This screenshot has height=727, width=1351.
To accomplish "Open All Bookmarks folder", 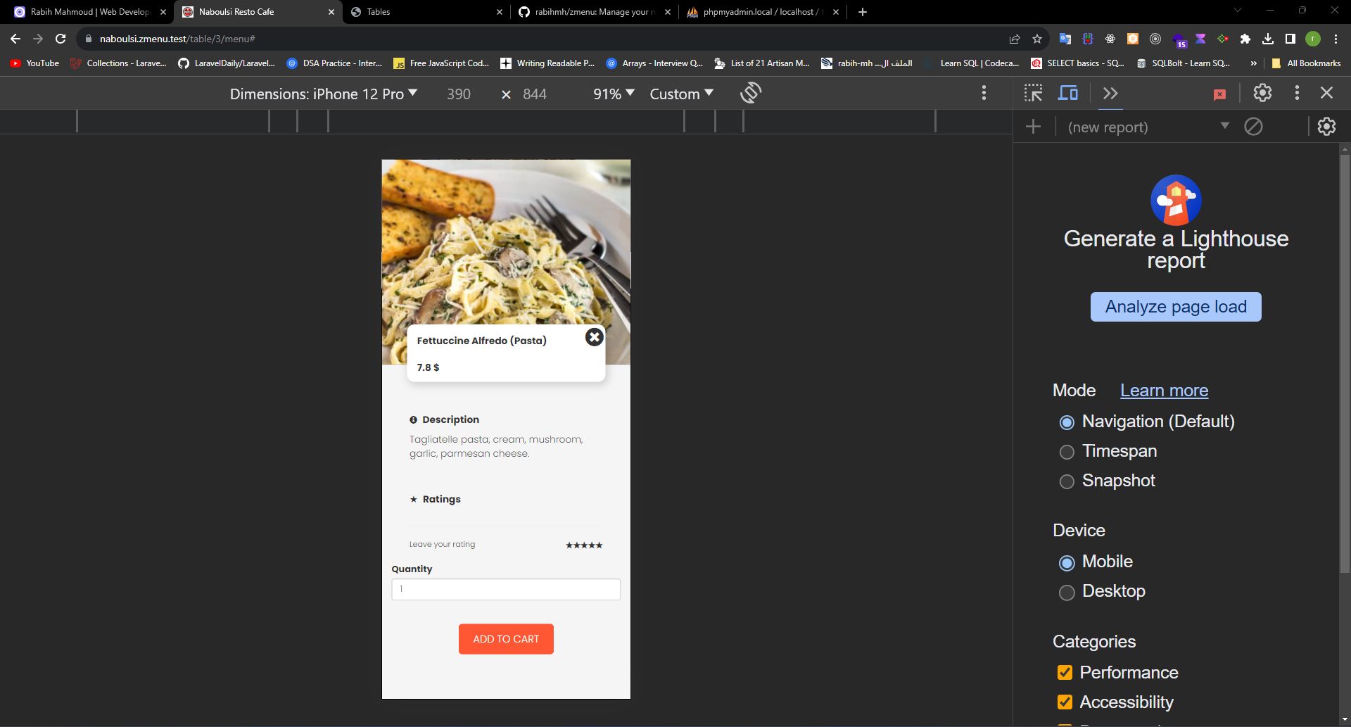I will coord(1306,63).
